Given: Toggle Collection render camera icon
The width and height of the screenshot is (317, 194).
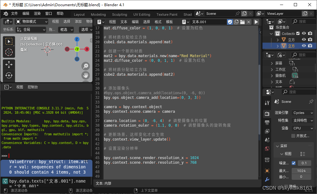Looking at the screenshot, I should coord(310,33).
